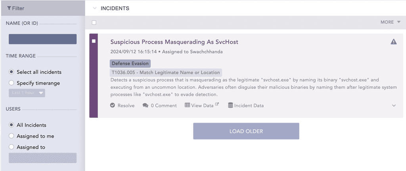Click the Defense Evasion tag
The width and height of the screenshot is (406, 171).
pyautogui.click(x=130, y=63)
